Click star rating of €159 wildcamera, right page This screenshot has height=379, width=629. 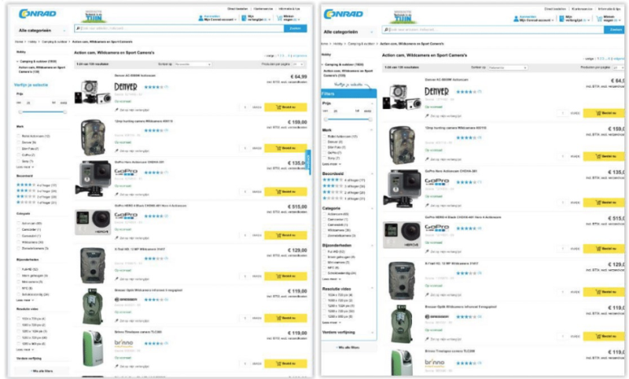[x=466, y=137]
